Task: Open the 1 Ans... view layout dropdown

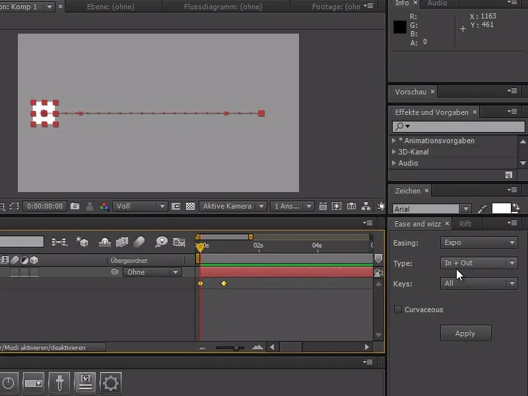Action: (x=292, y=206)
